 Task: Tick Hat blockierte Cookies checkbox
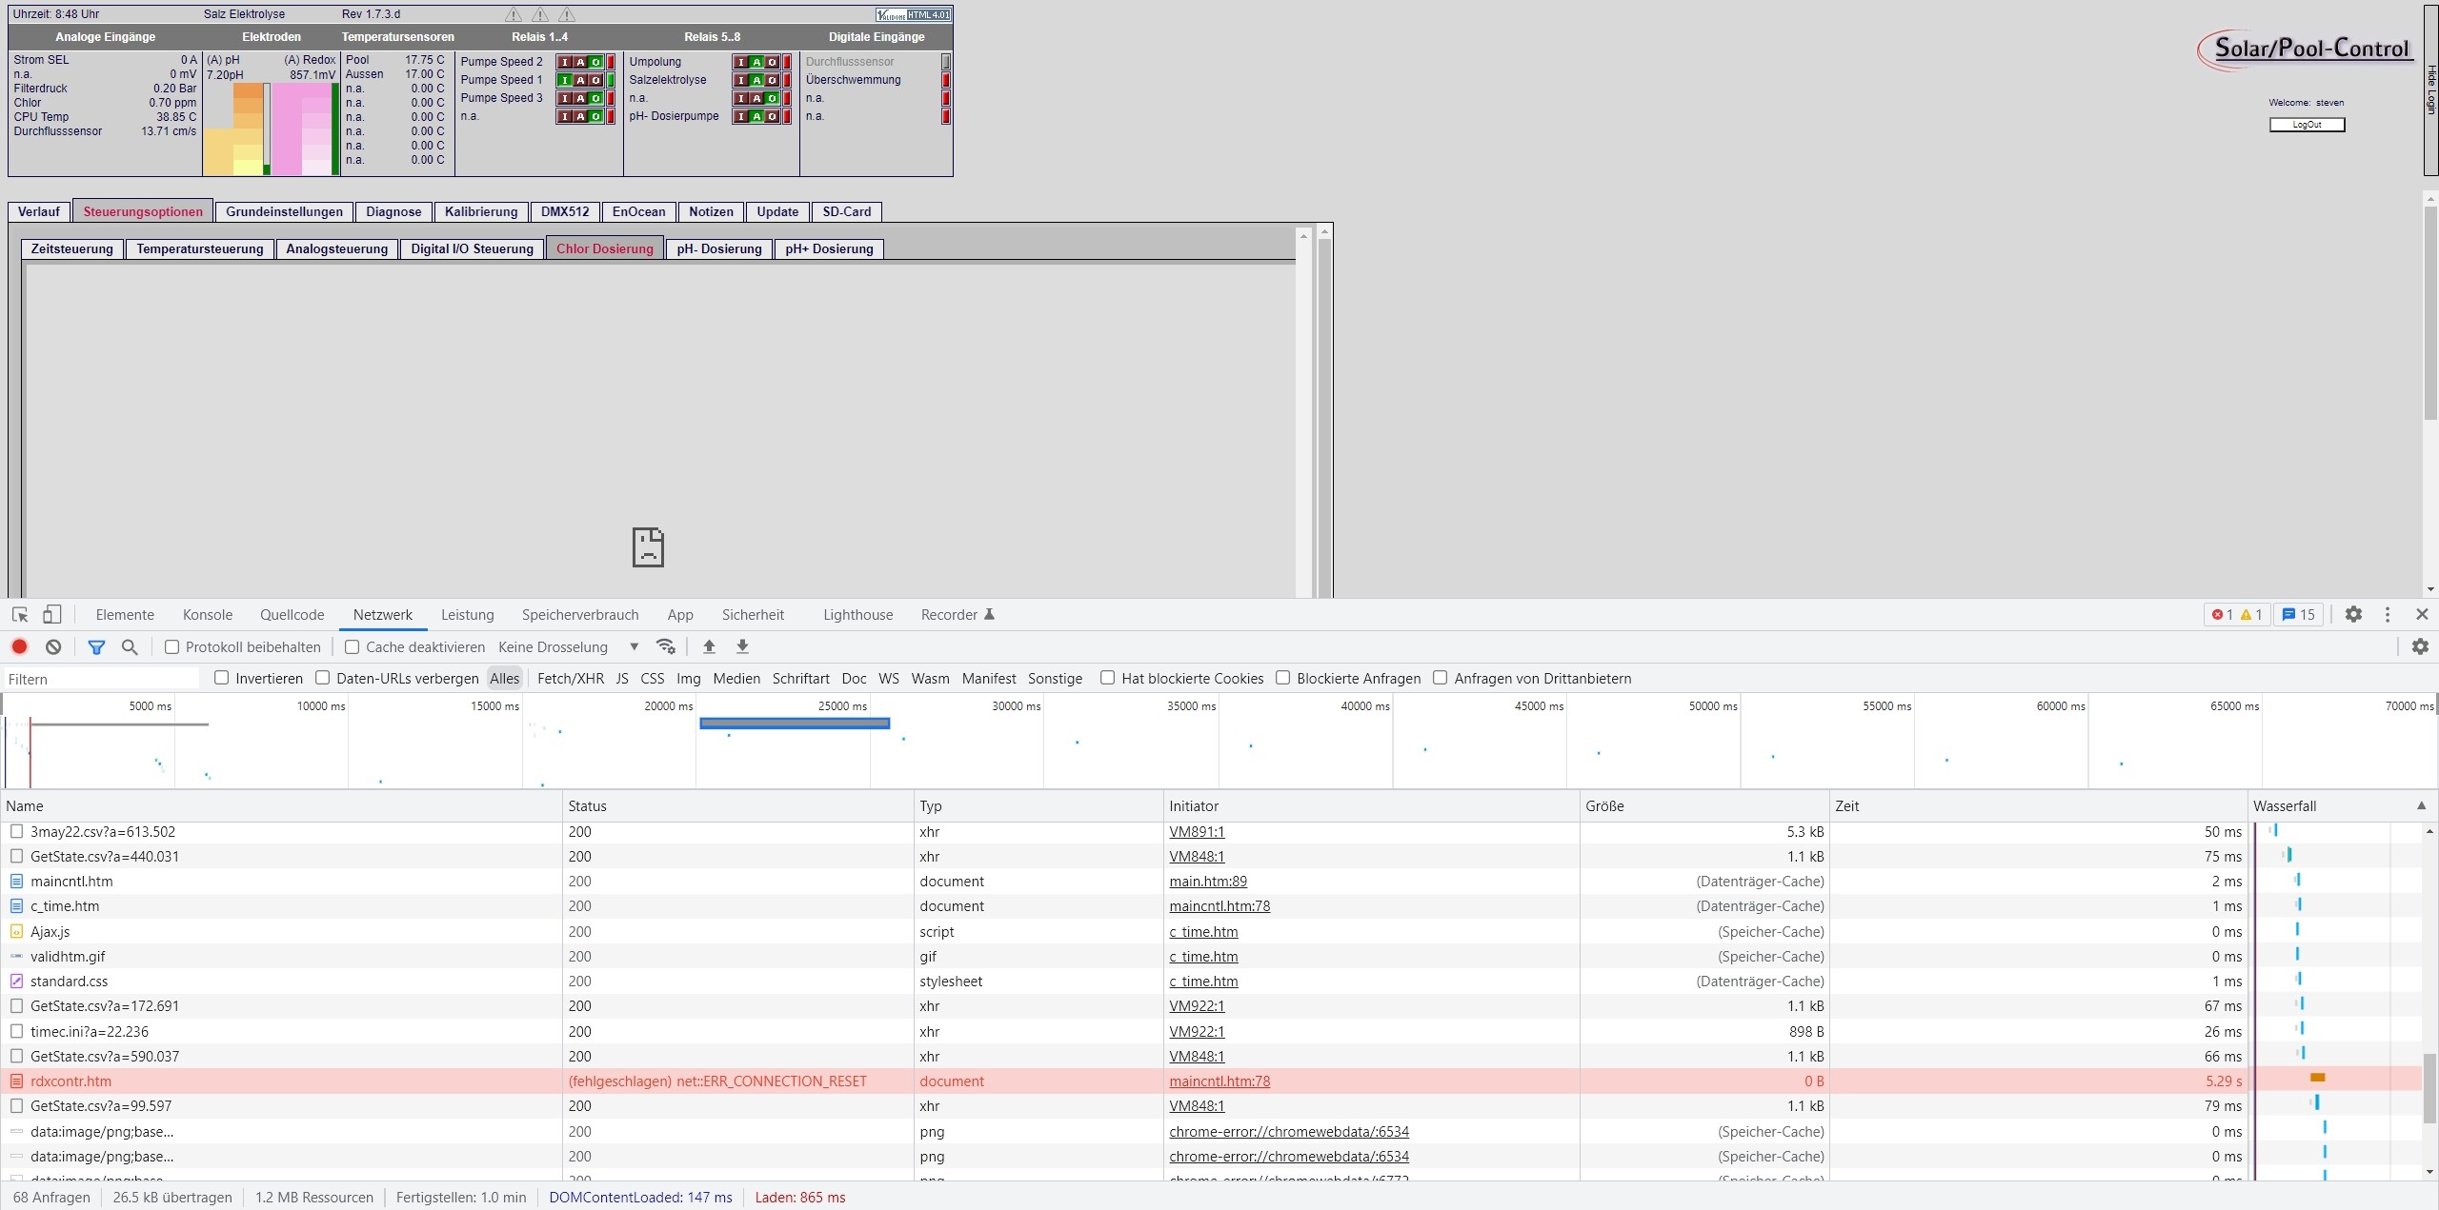pos(1107,678)
